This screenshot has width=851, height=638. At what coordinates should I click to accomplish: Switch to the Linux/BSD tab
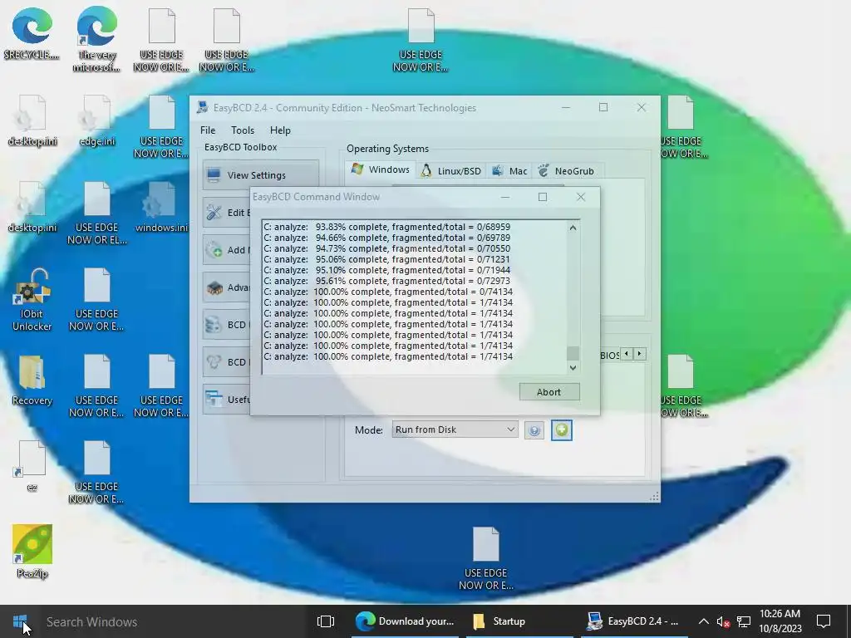pyautogui.click(x=451, y=171)
